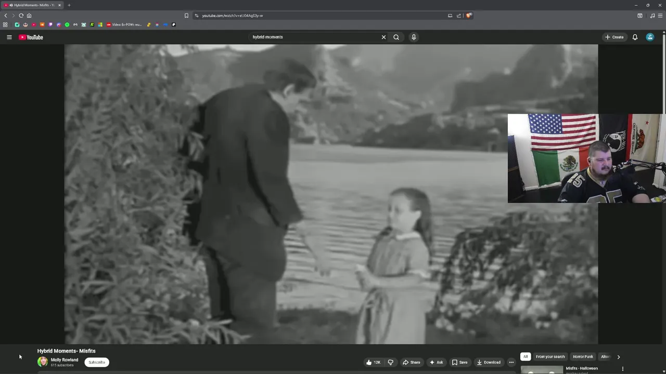The width and height of the screenshot is (666, 374).
Task: Switch to the Hybrid Moments - Misfits tab
Action: coord(32,5)
